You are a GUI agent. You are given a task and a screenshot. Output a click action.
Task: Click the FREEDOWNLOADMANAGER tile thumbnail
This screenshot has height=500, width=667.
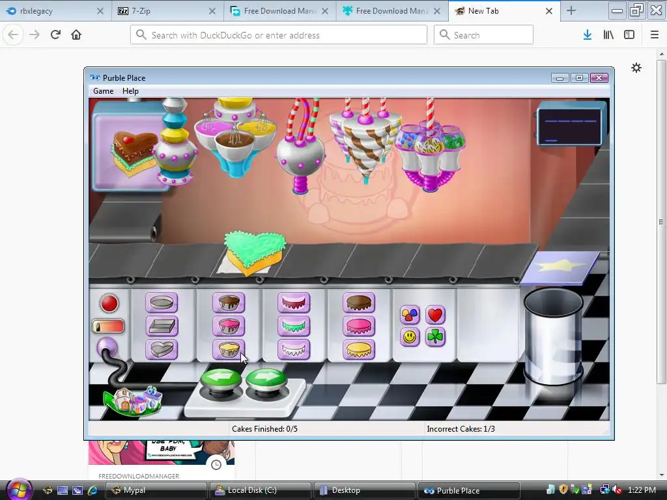coord(162,453)
